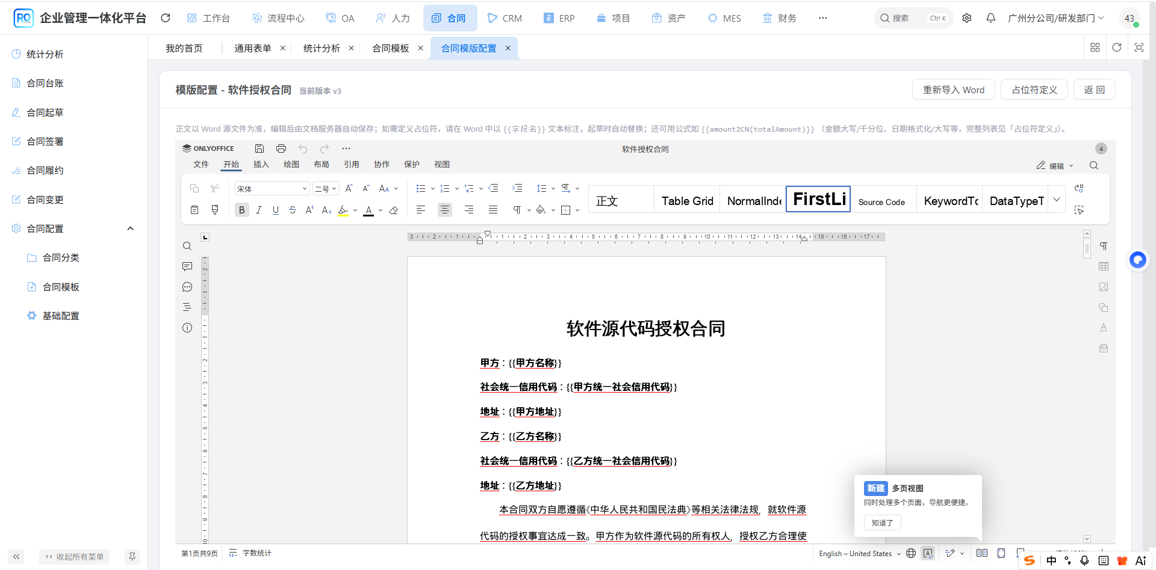The height and width of the screenshot is (570, 1156).
Task: Toggle align right paragraph
Action: coord(469,210)
